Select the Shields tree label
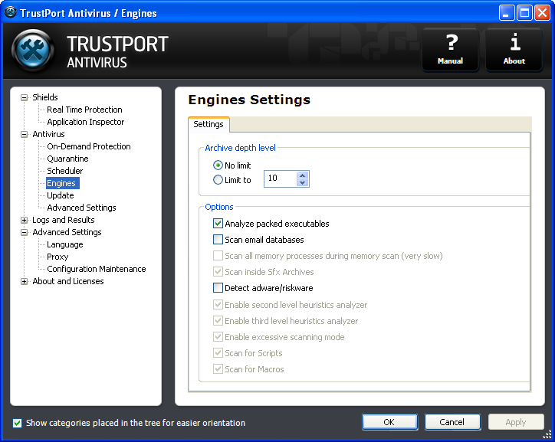Screen dimensions: 555x442 tap(45, 97)
